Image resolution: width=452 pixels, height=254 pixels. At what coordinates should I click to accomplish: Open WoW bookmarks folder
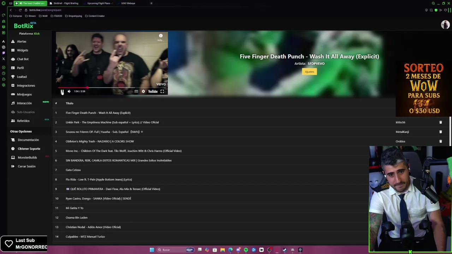pyautogui.click(x=43, y=16)
